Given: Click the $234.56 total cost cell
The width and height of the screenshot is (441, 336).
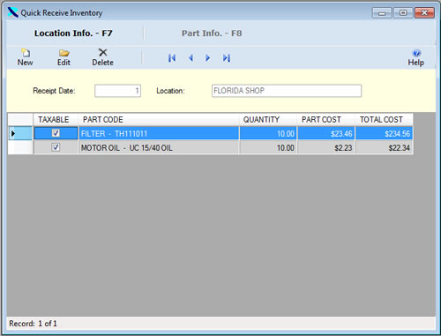Looking at the screenshot, I should click(385, 133).
